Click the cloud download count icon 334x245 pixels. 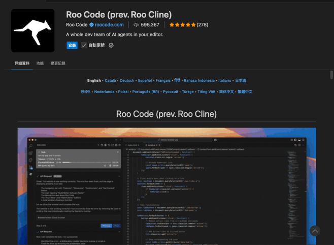pyautogui.click(x=136, y=25)
